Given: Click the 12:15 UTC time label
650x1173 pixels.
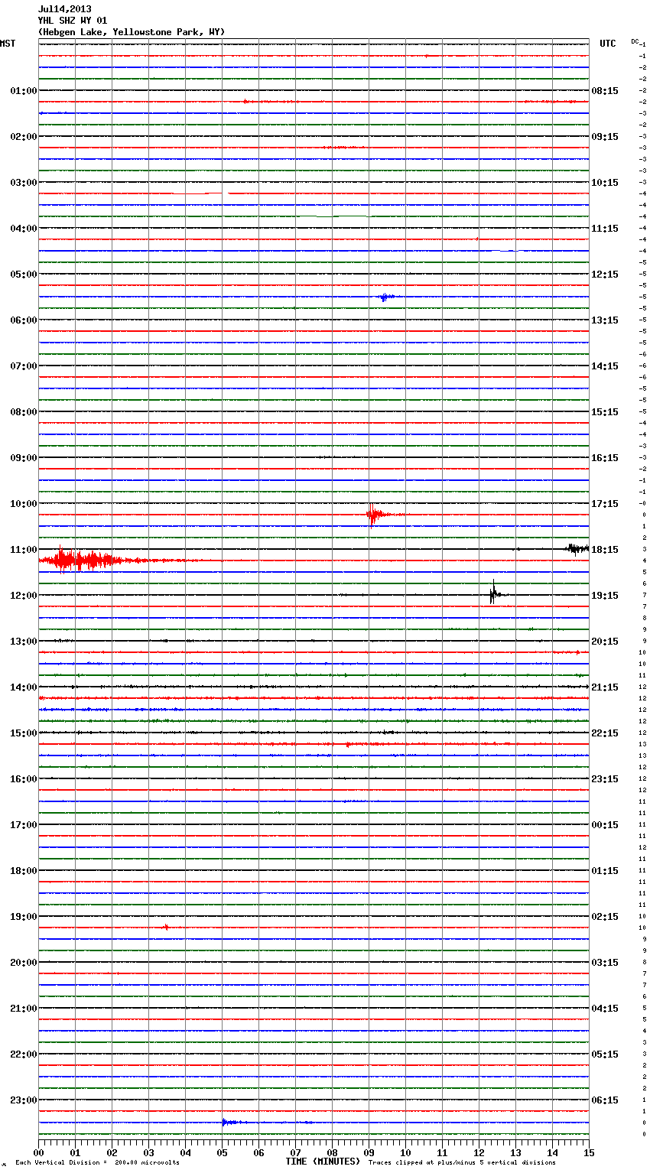Looking at the screenshot, I should pos(605,275).
